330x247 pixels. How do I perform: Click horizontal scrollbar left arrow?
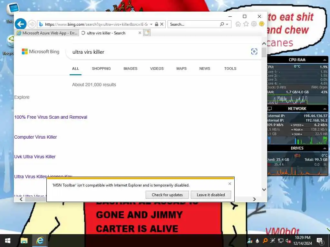[x=21, y=199]
